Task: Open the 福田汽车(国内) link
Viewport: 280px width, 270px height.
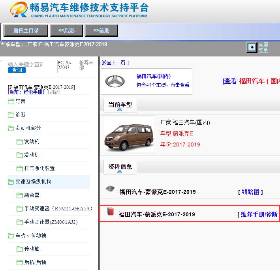Action: click(154, 76)
